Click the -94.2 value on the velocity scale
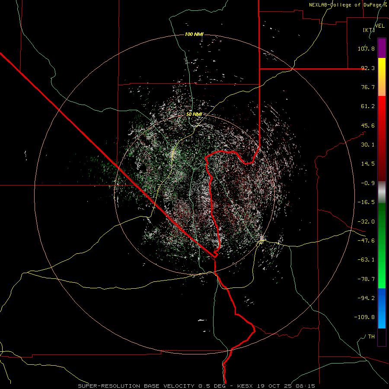The width and height of the screenshot is (389, 389). coord(366,298)
